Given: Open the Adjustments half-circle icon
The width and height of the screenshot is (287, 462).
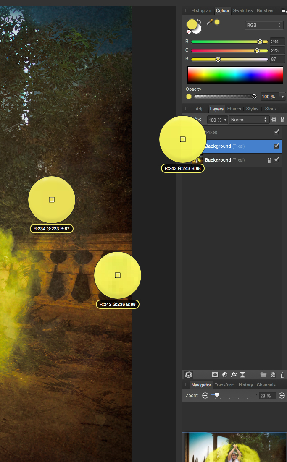Looking at the screenshot, I should 225,374.
